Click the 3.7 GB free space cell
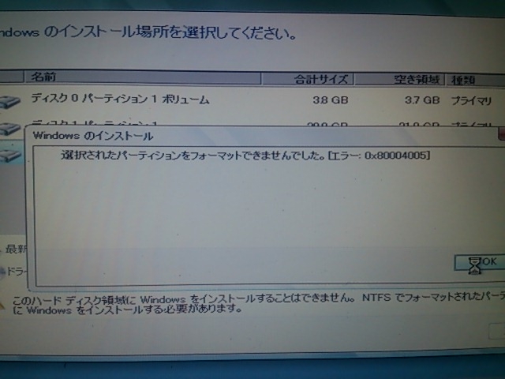 click(x=422, y=100)
